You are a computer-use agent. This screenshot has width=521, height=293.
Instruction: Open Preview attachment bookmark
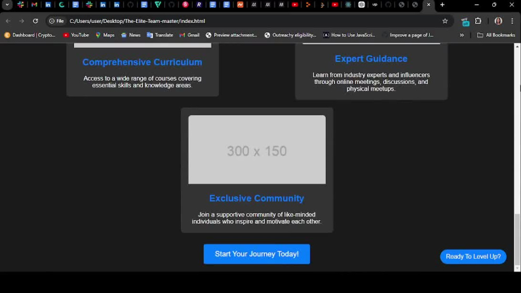tap(231, 35)
